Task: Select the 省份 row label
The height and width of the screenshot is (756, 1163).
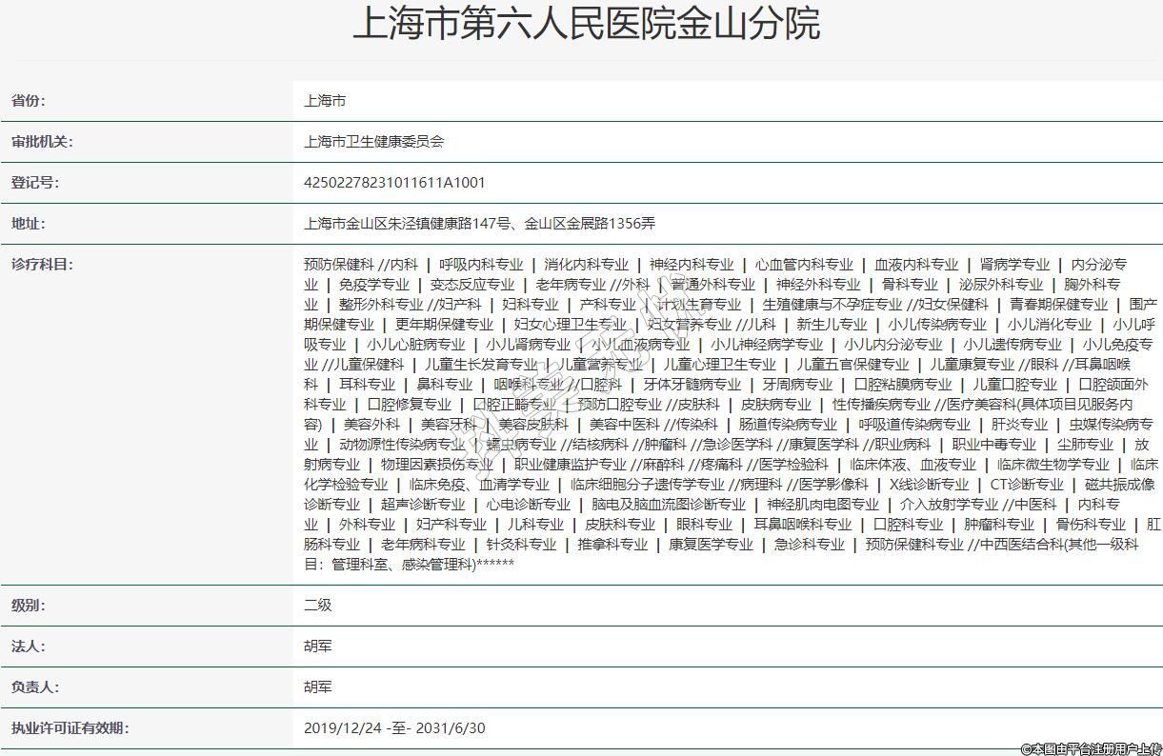Action: click(28, 101)
